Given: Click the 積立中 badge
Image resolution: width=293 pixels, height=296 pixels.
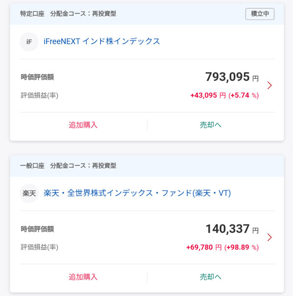Looking at the screenshot, I should click(x=260, y=14).
